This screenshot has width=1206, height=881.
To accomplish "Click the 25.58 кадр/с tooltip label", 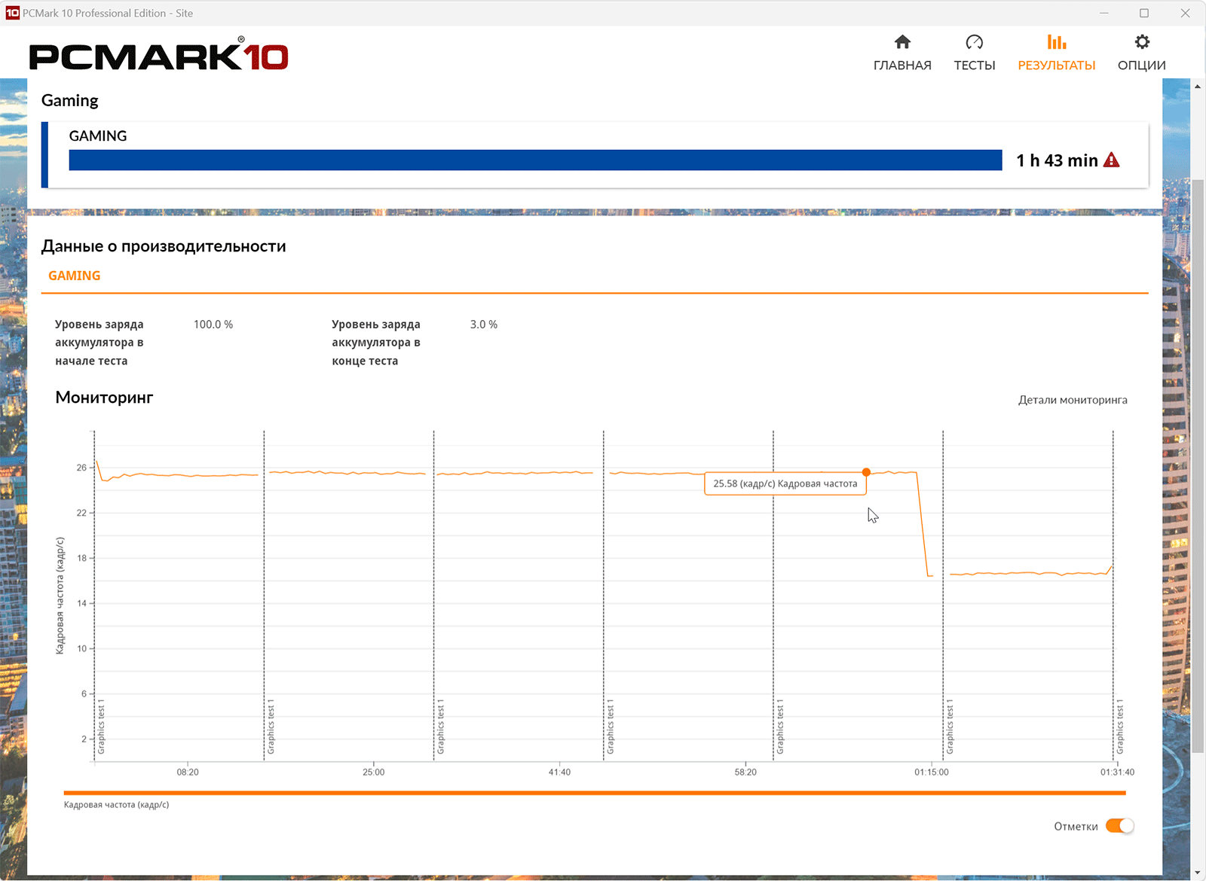I will 785,483.
